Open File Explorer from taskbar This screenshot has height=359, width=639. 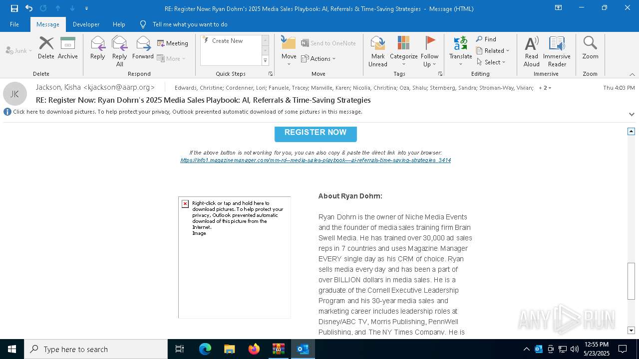coord(229,349)
